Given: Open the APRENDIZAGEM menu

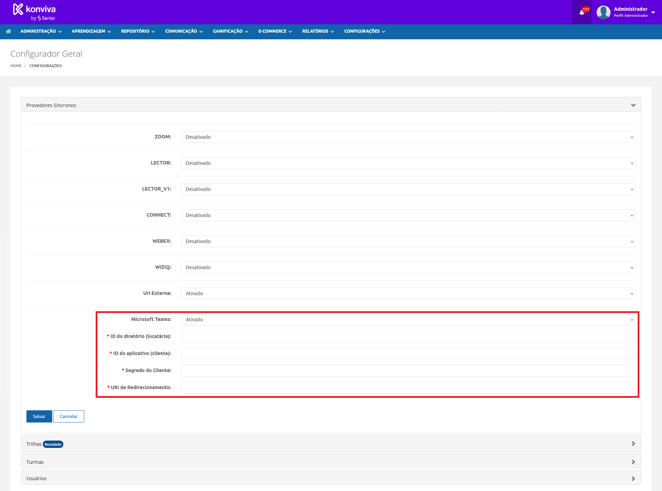Looking at the screenshot, I should 91,31.
